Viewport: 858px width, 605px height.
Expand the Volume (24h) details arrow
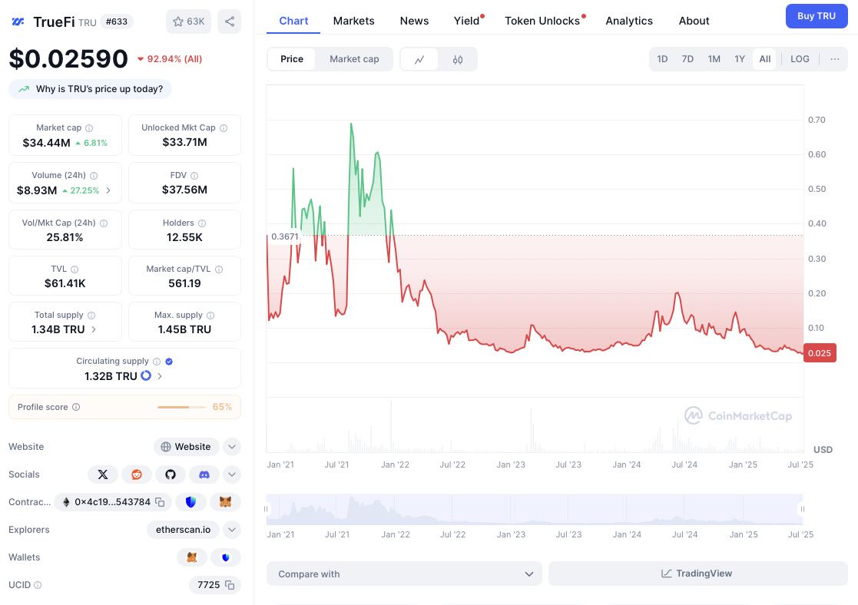coord(108,190)
